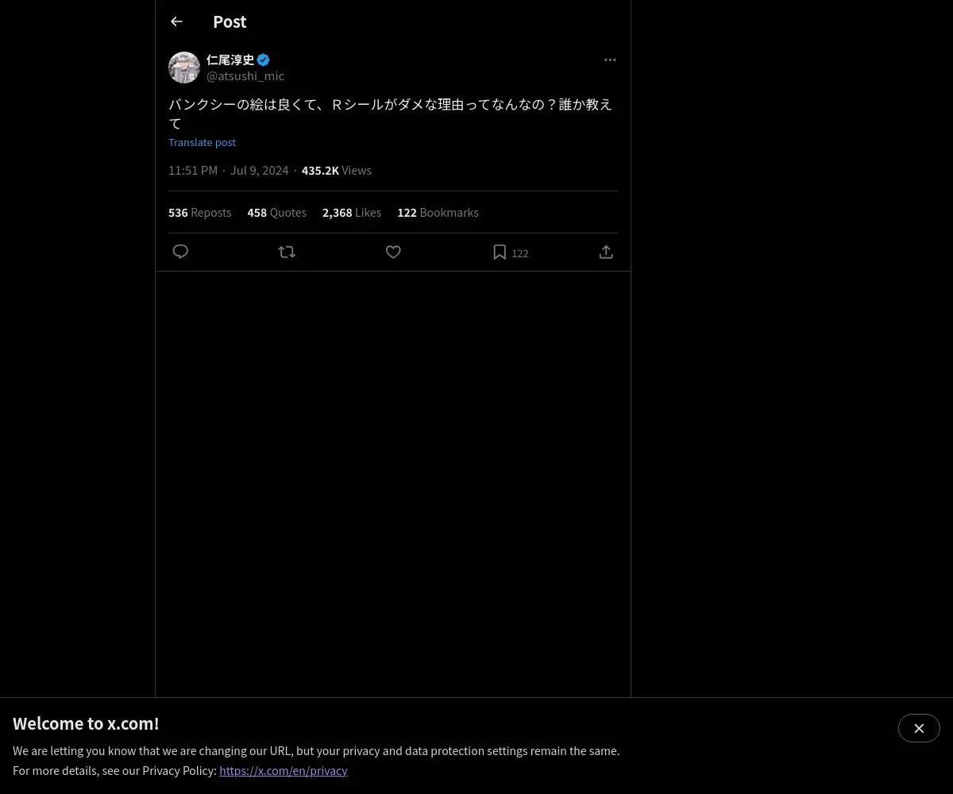Like the post with heart icon
Image resolution: width=953 pixels, height=794 pixels.
[x=393, y=252]
